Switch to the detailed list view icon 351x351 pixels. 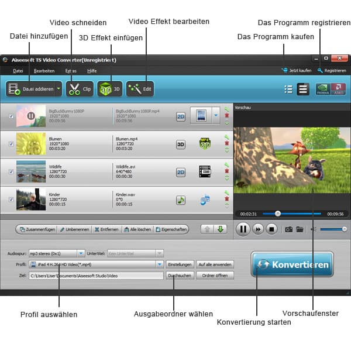point(303,89)
